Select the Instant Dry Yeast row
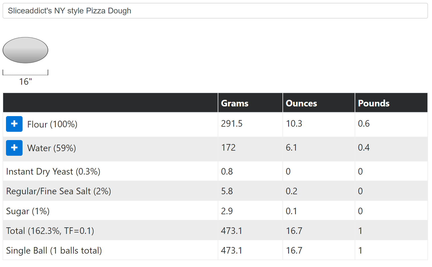 [53, 171]
